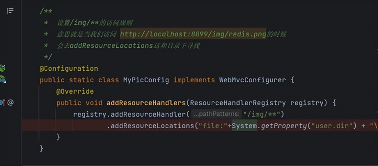Click the @Configuration annotation
378x166 pixels.
click(x=69, y=69)
